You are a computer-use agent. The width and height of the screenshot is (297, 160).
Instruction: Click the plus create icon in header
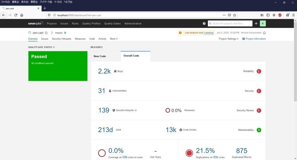[256, 23]
